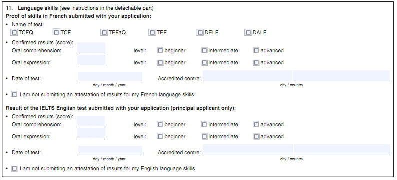Select the TCF test checkbox

[x=56, y=32]
